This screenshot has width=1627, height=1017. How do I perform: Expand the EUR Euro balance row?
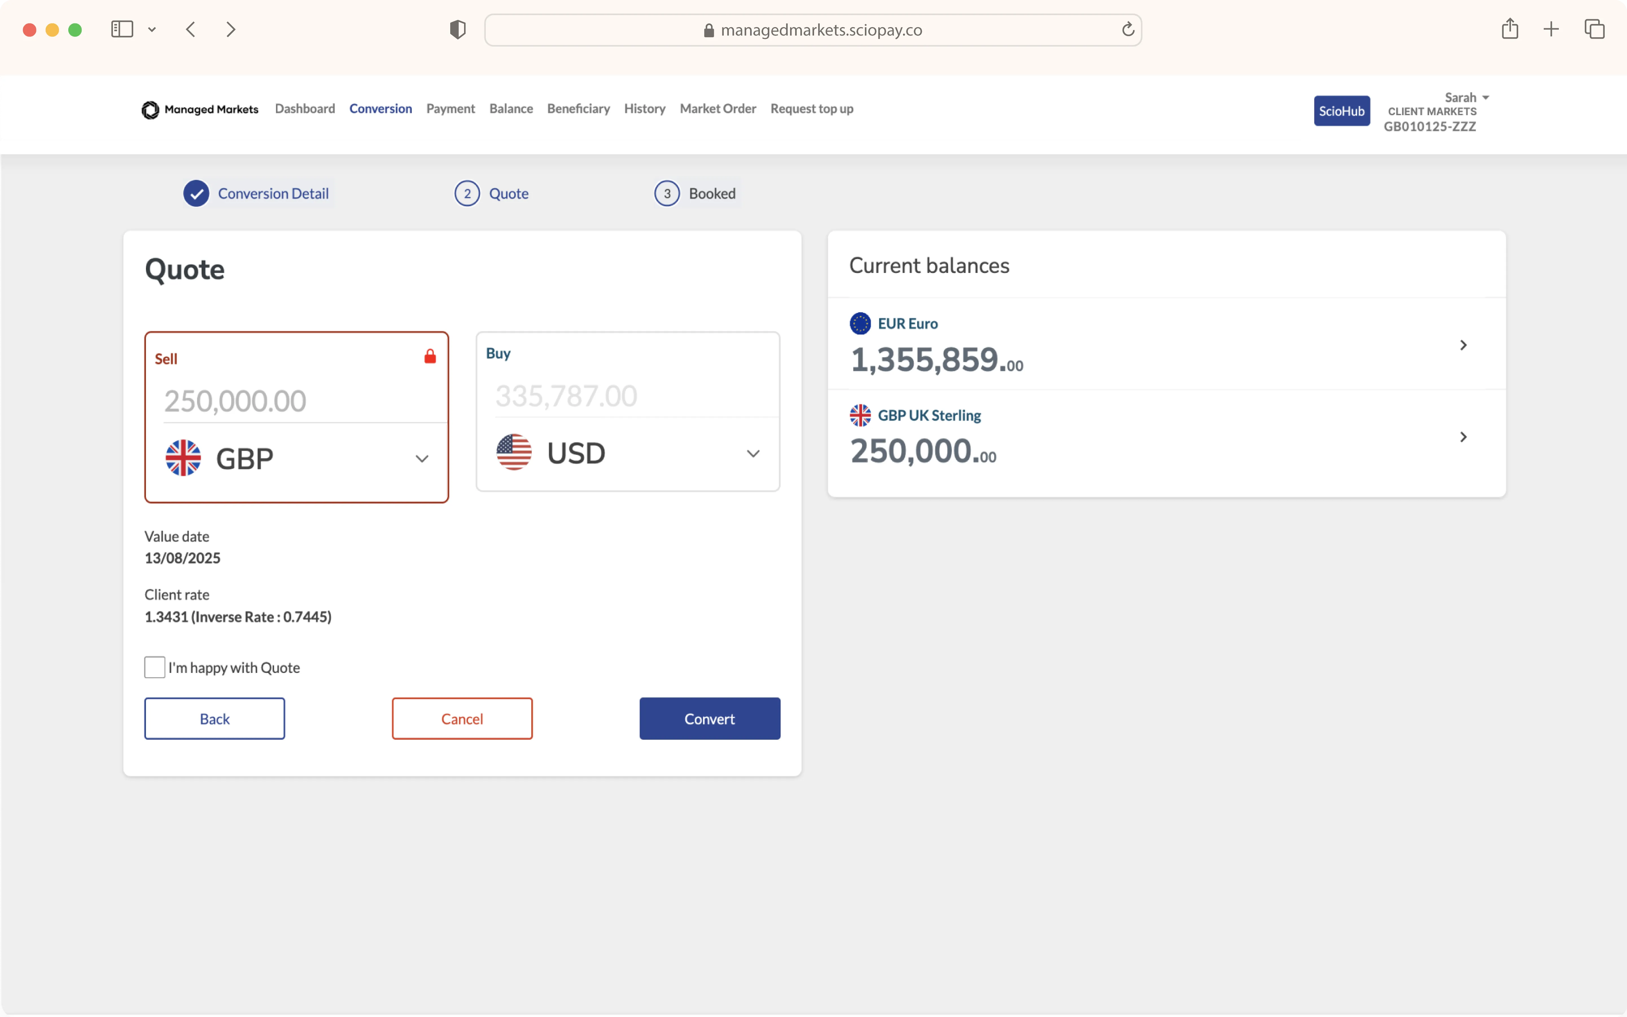pyautogui.click(x=1463, y=345)
